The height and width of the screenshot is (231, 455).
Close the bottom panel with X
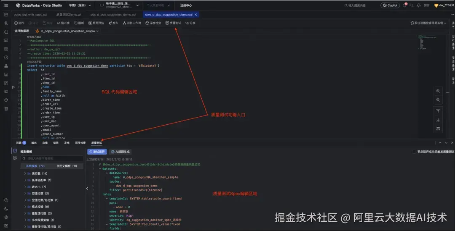point(452,143)
